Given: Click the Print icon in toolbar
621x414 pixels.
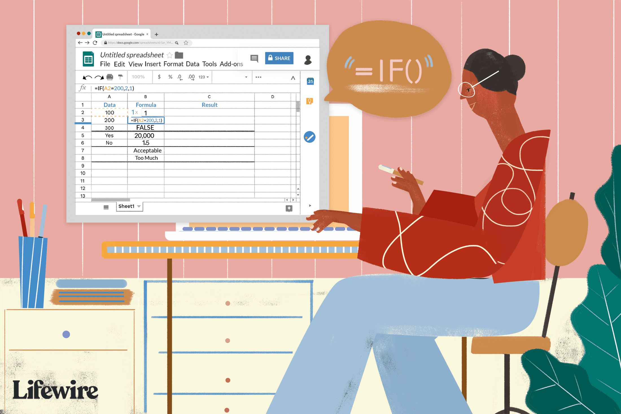Looking at the screenshot, I should point(110,77).
